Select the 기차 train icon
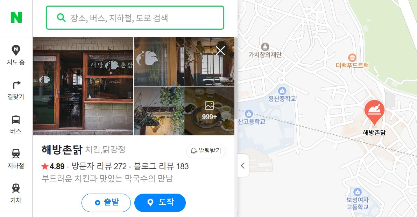 (x=16, y=194)
